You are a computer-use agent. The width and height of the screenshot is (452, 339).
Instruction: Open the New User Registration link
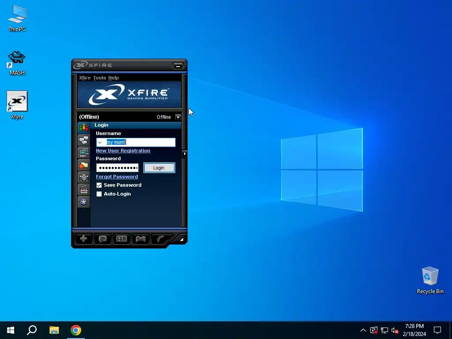[x=123, y=151]
